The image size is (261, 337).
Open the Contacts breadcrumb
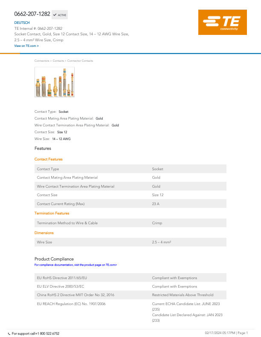coord(58,61)
